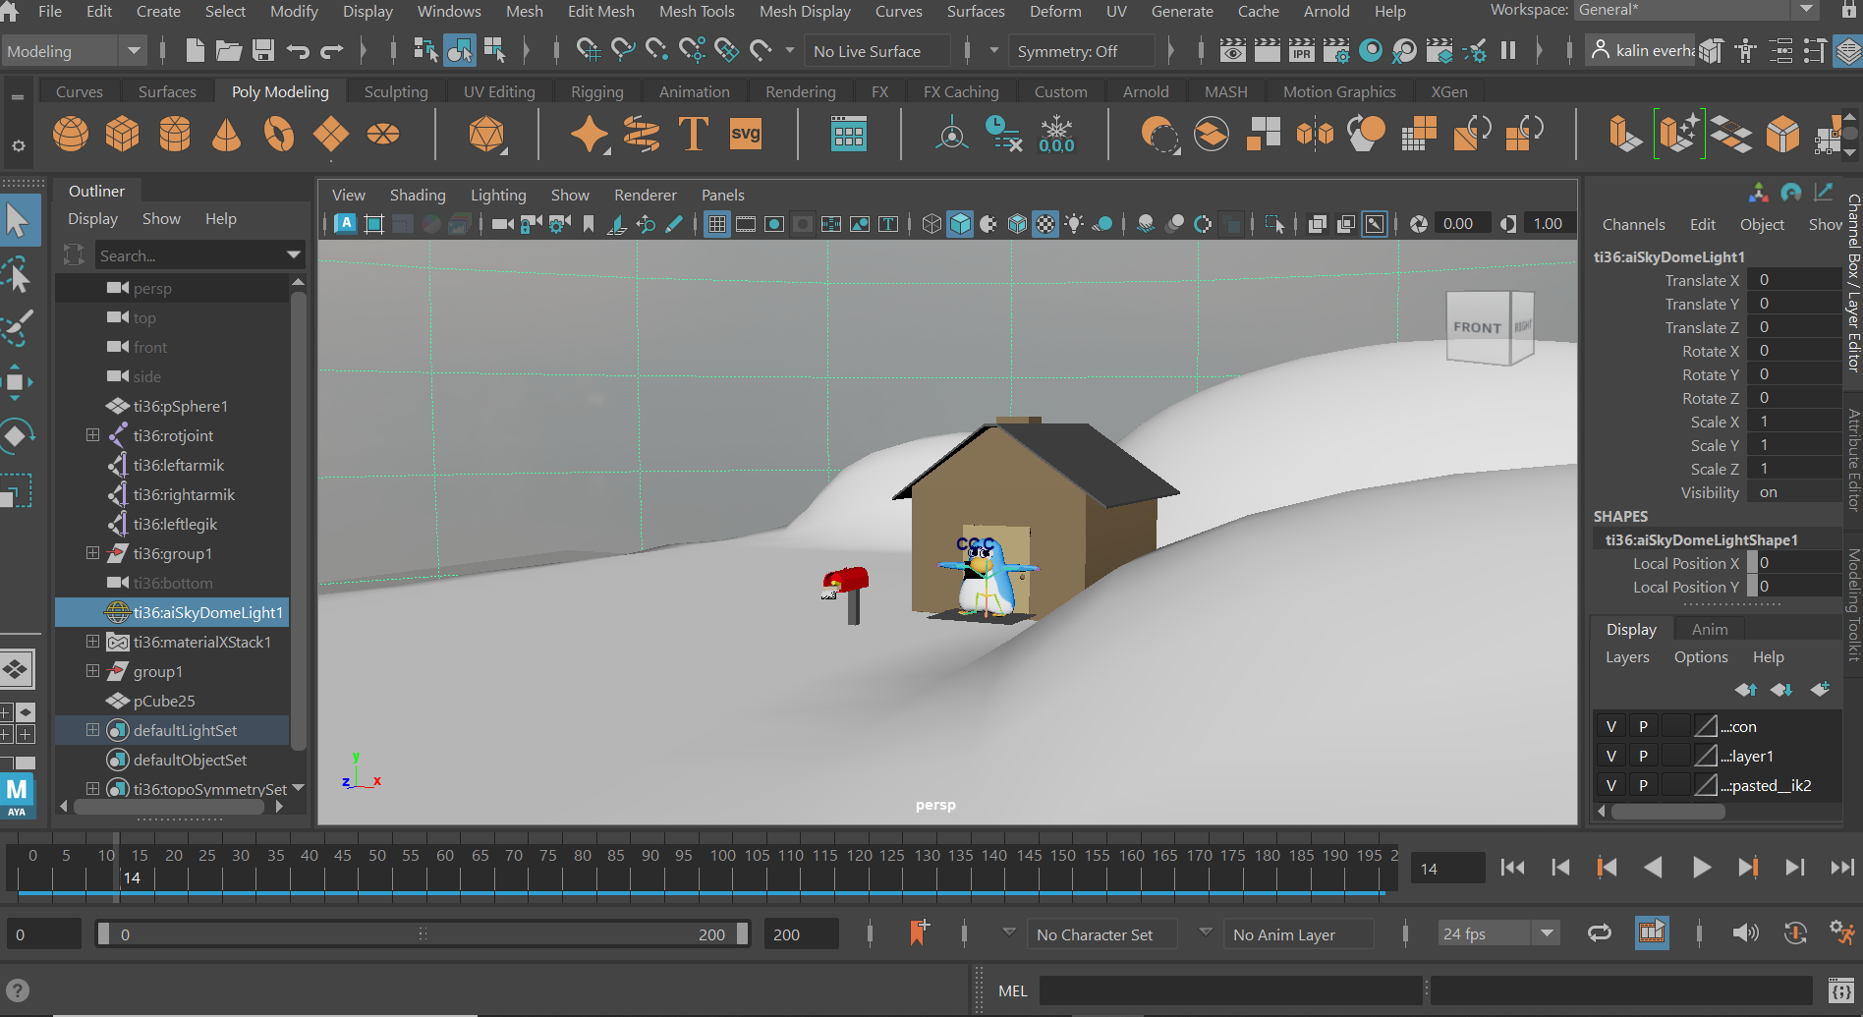Viewport: 1863px width, 1017px height.
Task: Expand group1 in Outliner
Action: pyautogui.click(x=92, y=670)
